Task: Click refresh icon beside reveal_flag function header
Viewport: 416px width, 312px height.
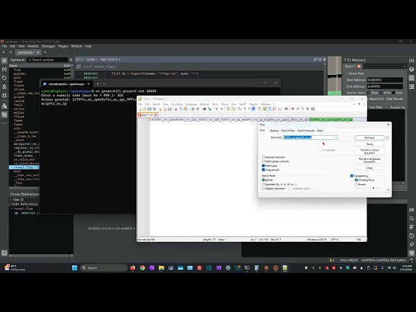Action: pyautogui.click(x=79, y=66)
